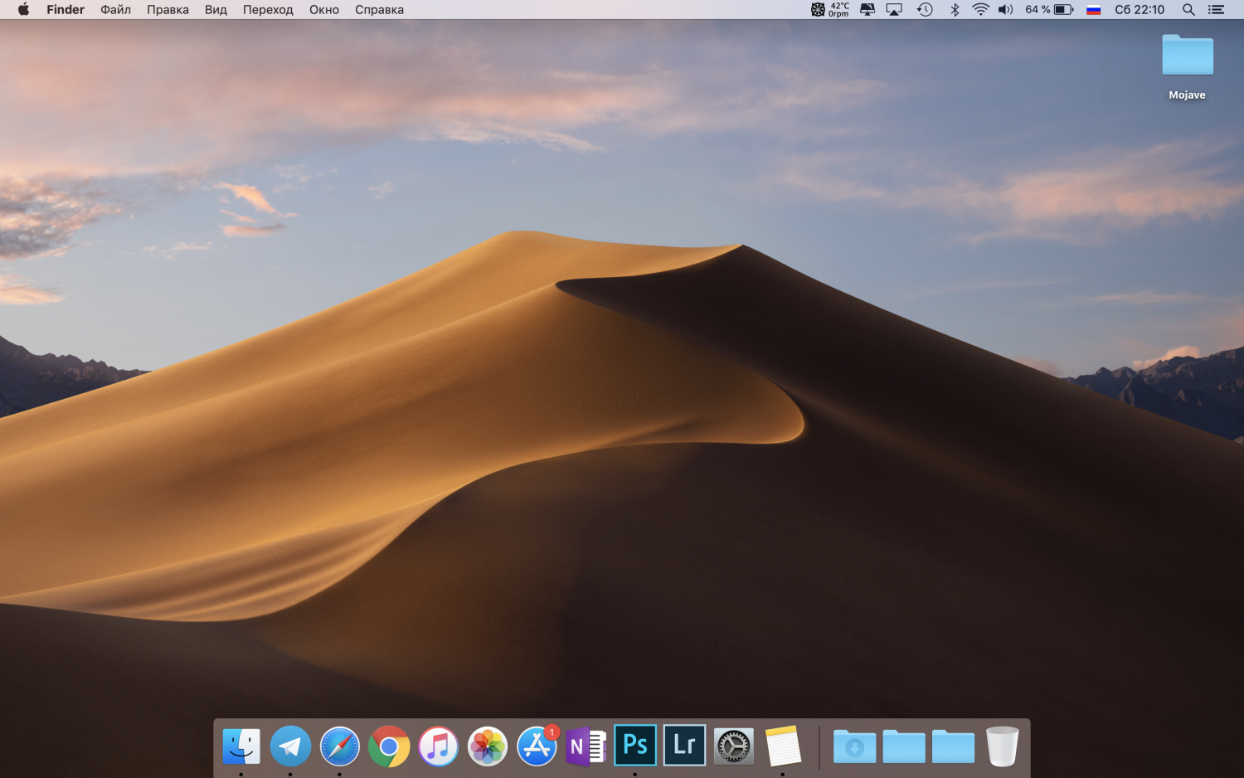Launch Microsoft OneNote from the Dock
This screenshot has width=1244, height=778.
pyautogui.click(x=586, y=746)
